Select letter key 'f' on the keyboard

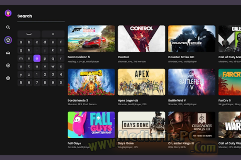coord(61,42)
